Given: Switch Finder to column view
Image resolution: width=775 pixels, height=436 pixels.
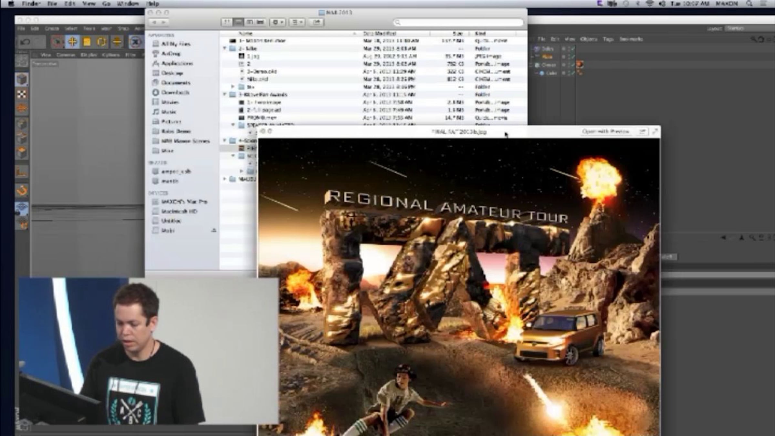Looking at the screenshot, I should tap(249, 22).
